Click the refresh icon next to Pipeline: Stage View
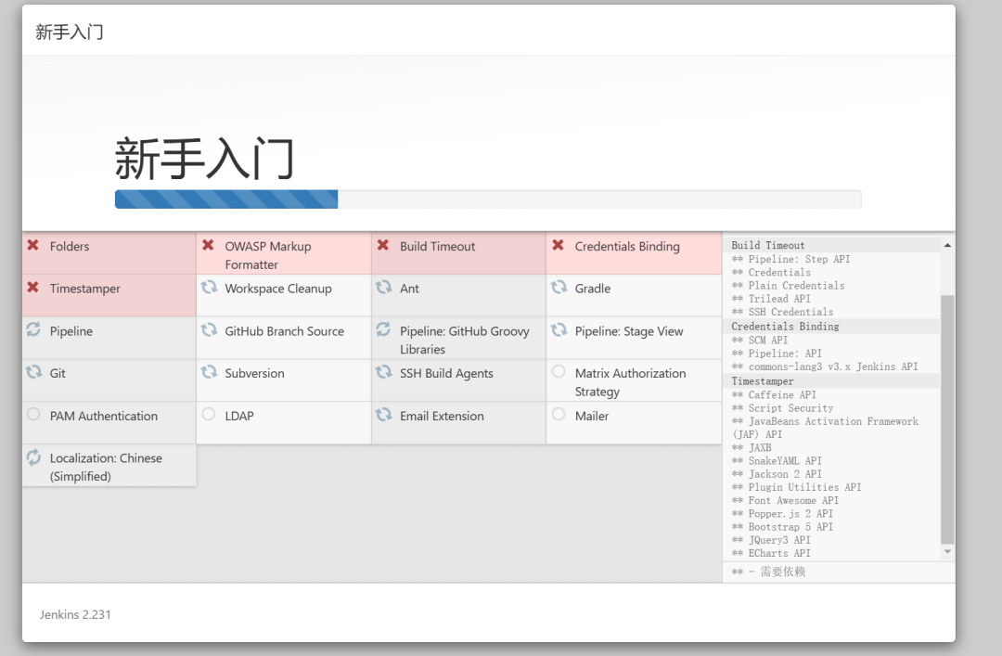1002x656 pixels. point(559,330)
